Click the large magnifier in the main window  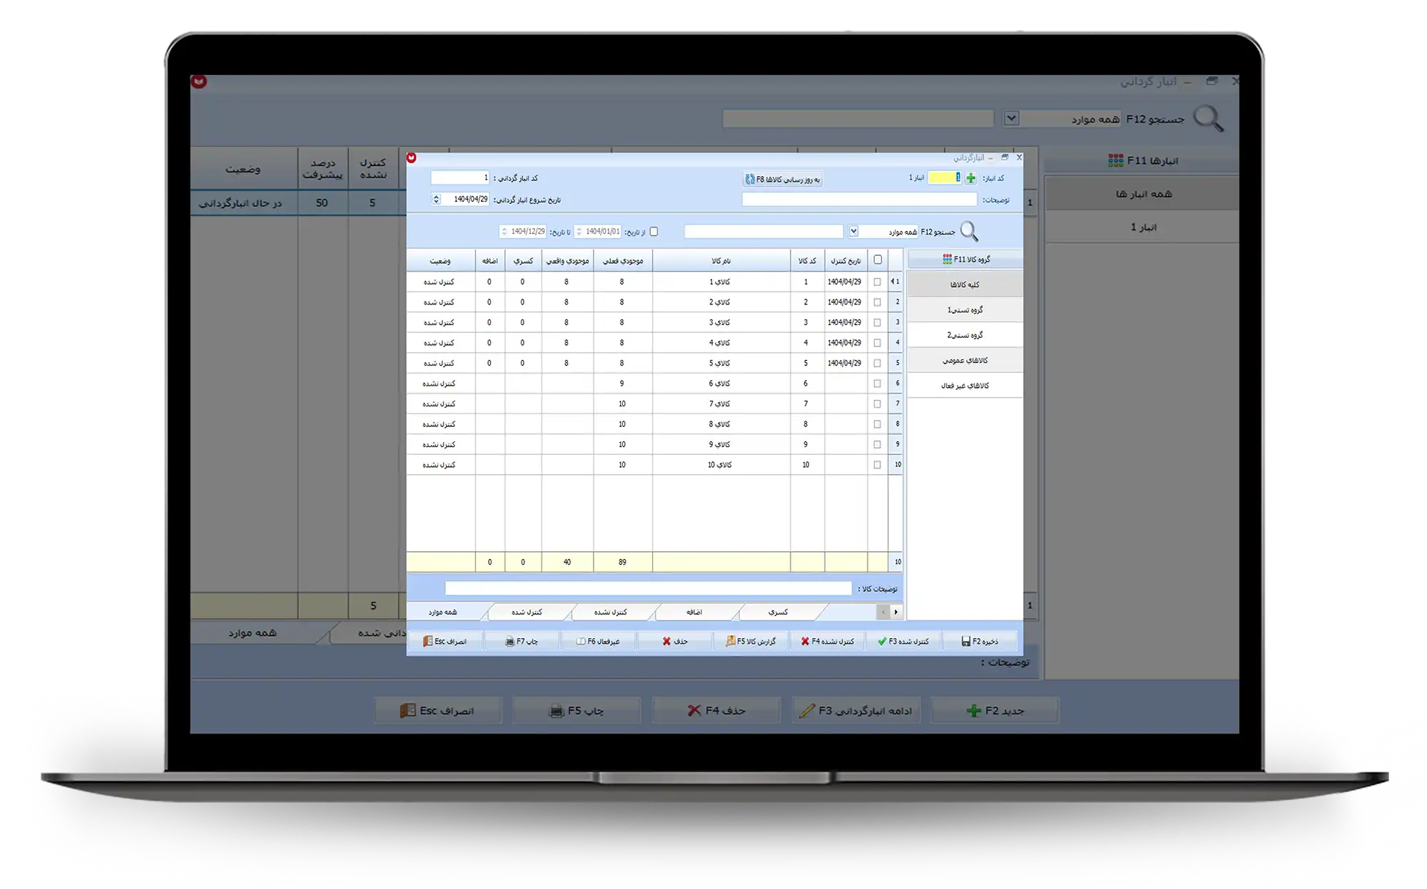(1209, 118)
